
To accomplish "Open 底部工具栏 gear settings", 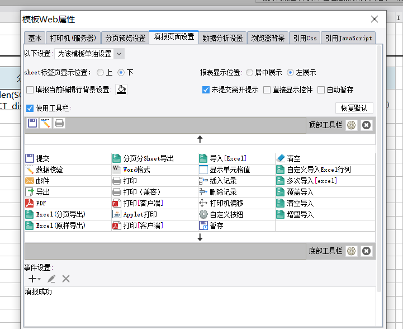I will coord(352,251).
